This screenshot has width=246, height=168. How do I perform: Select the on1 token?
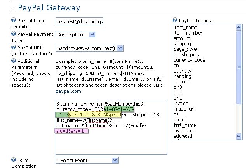pos(178,98)
